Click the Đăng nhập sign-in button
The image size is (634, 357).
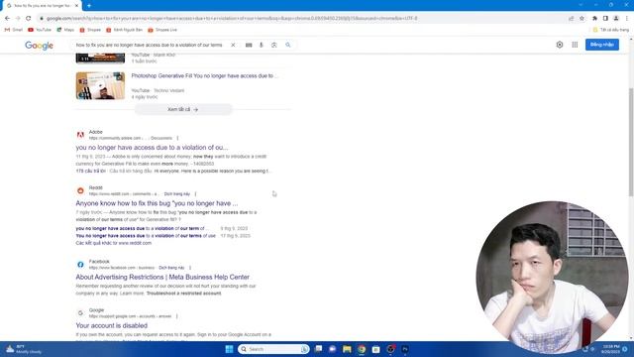click(x=602, y=45)
